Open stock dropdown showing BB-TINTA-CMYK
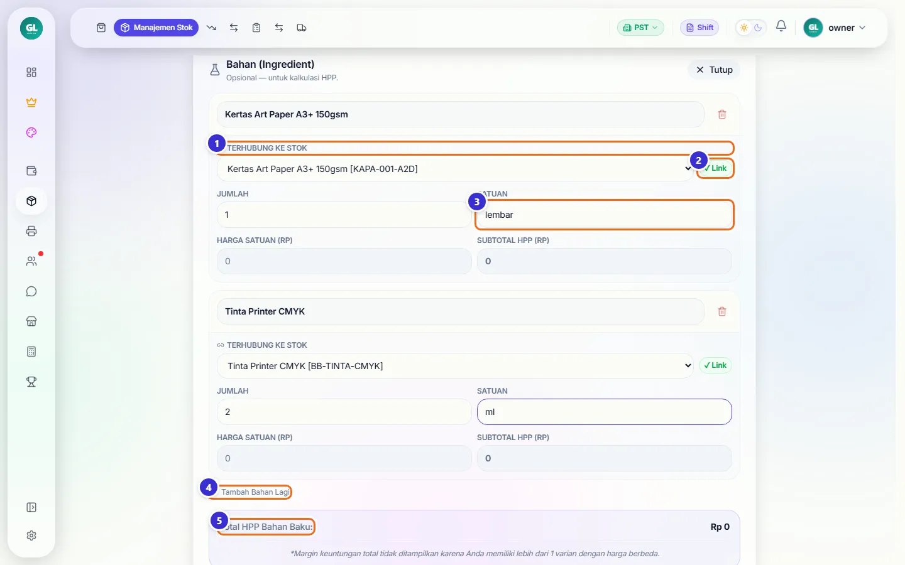905x565 pixels. [455, 366]
